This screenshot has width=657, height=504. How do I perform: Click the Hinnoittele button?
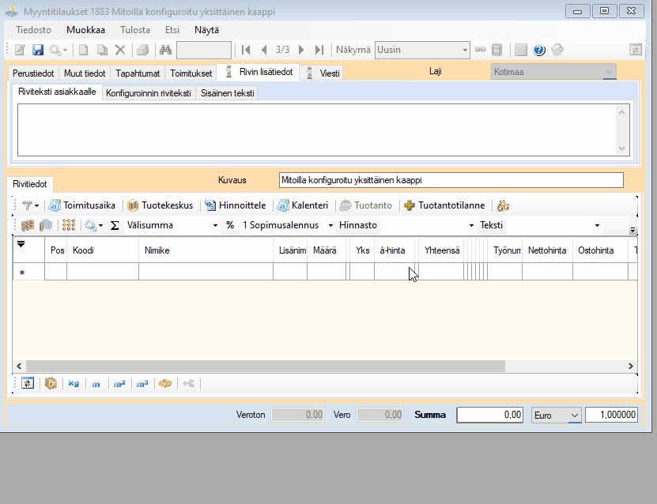click(236, 205)
